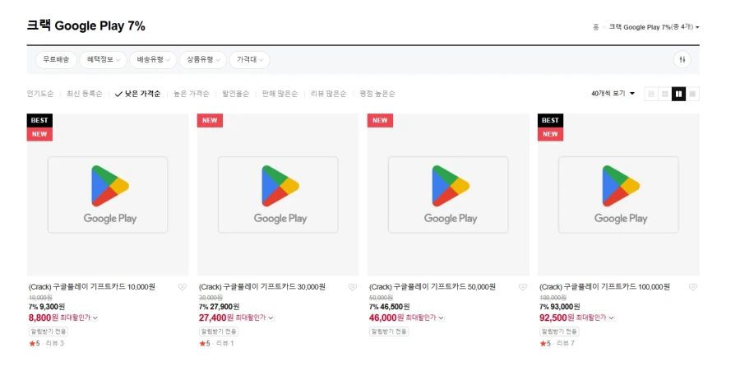740x371 pixels.
Task: Open the 크랙 Google Play 7% breadcrumb dropdown
Action: pos(654,27)
